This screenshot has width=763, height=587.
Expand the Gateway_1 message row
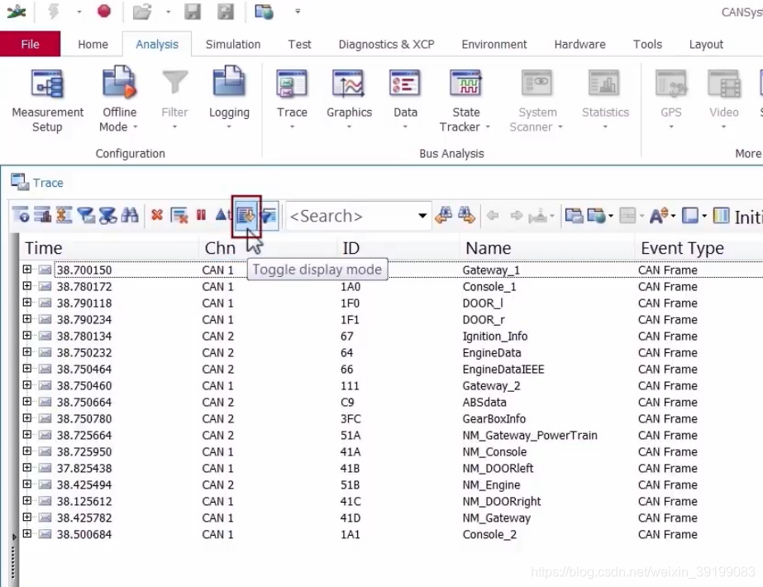click(x=26, y=270)
